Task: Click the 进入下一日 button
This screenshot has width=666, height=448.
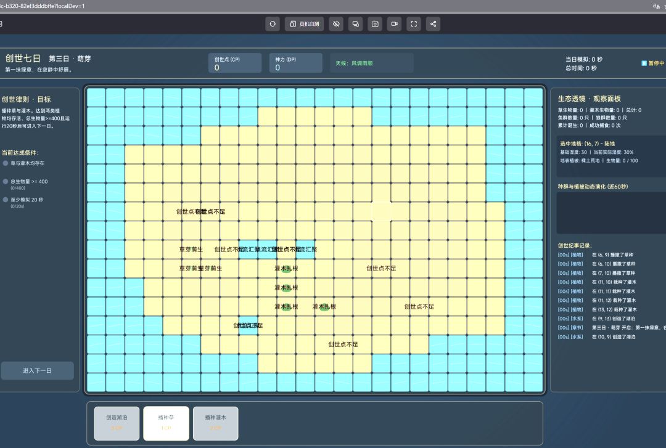Action: 38,371
